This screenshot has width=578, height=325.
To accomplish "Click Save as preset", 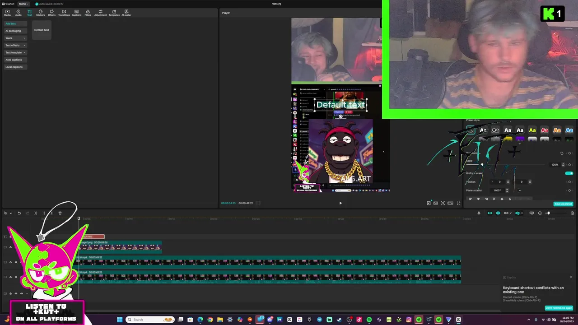I will [563, 204].
